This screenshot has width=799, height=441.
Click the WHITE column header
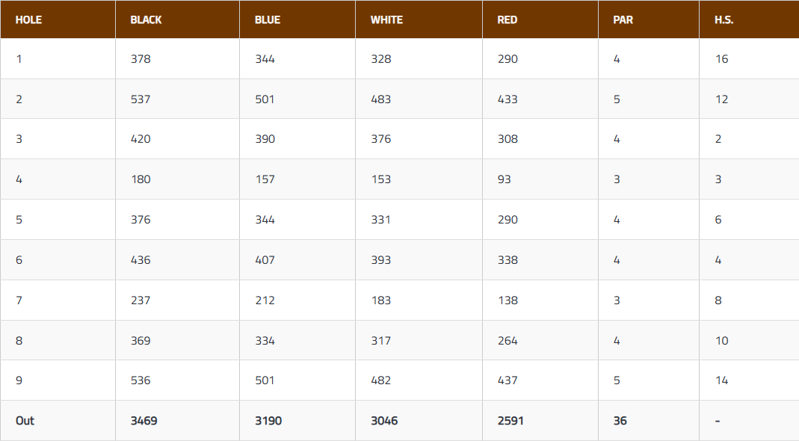point(386,20)
